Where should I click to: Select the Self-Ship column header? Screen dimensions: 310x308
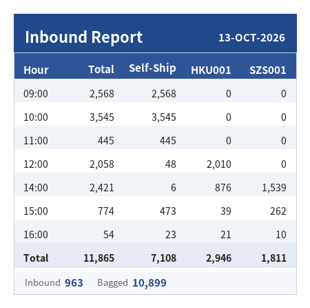pos(152,68)
